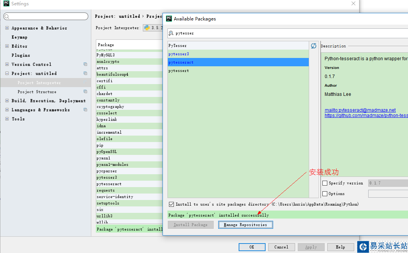Open Appearance & Behavior settings

(39, 28)
